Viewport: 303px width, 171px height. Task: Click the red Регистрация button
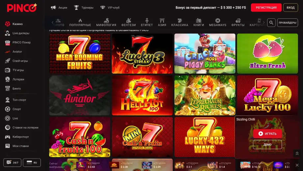point(266,8)
